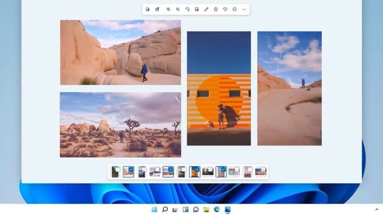Click the large photo of hiker among boulders
The width and height of the screenshot is (383, 215).
point(121,53)
